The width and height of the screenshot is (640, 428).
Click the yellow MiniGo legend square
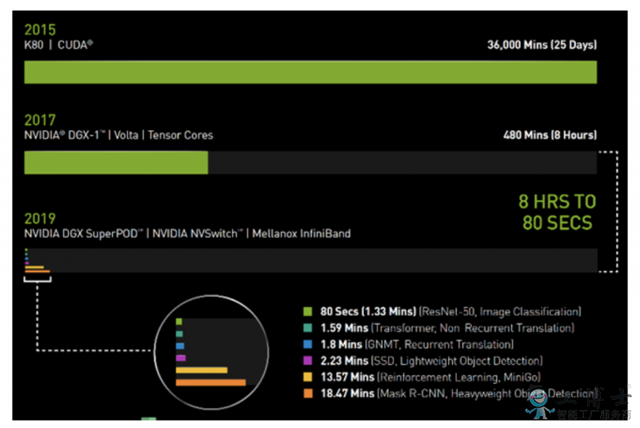[x=307, y=377]
